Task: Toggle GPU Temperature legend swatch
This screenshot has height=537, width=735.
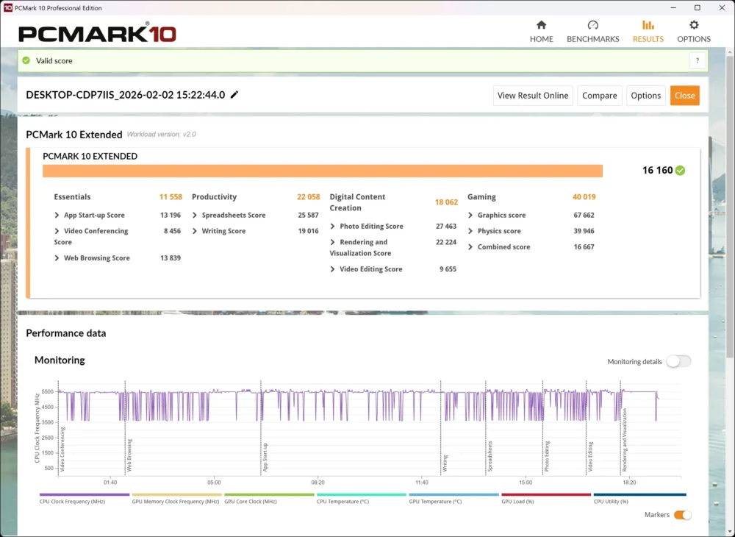Action: (x=453, y=494)
